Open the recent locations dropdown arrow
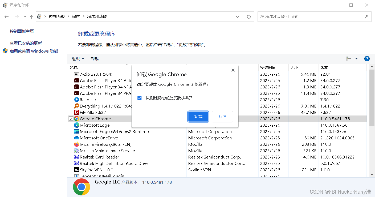Screen dimensions: 375x197 (x=25, y=17)
